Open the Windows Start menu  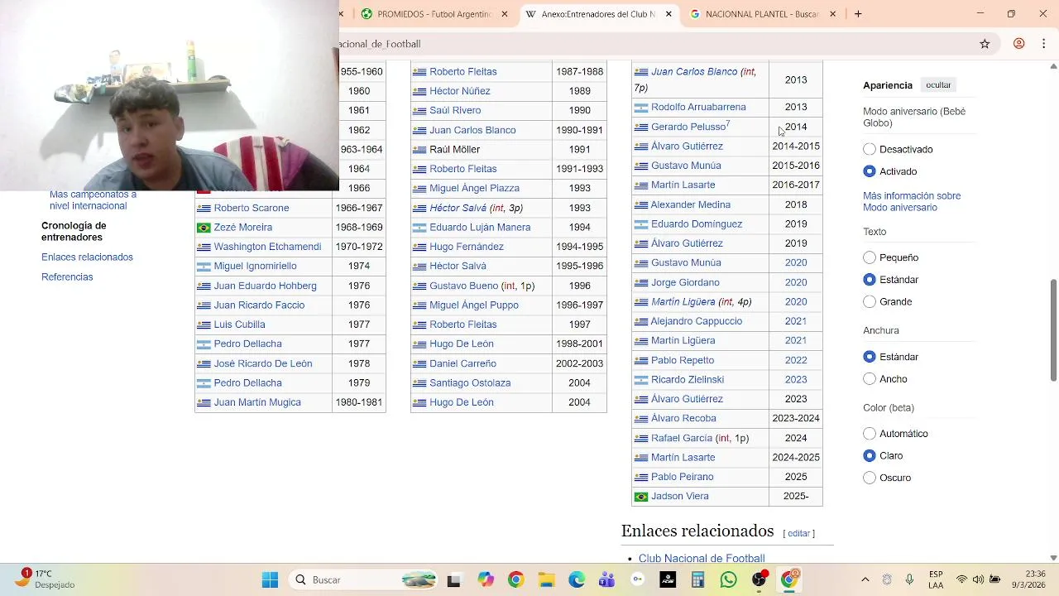(270, 580)
